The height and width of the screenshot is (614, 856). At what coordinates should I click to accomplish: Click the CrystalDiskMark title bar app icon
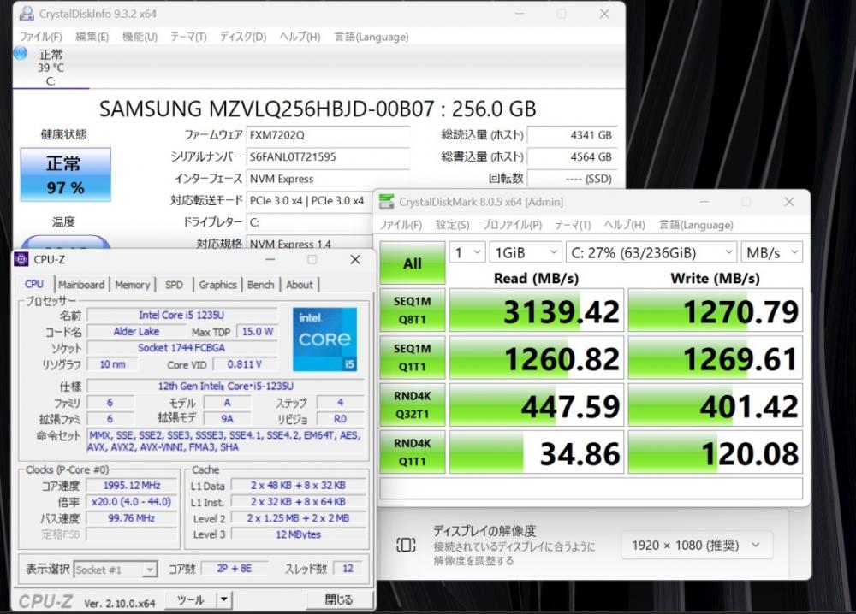pos(386,201)
